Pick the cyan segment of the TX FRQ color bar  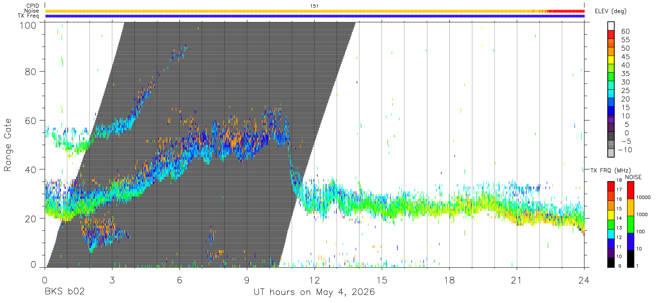pyautogui.click(x=612, y=233)
